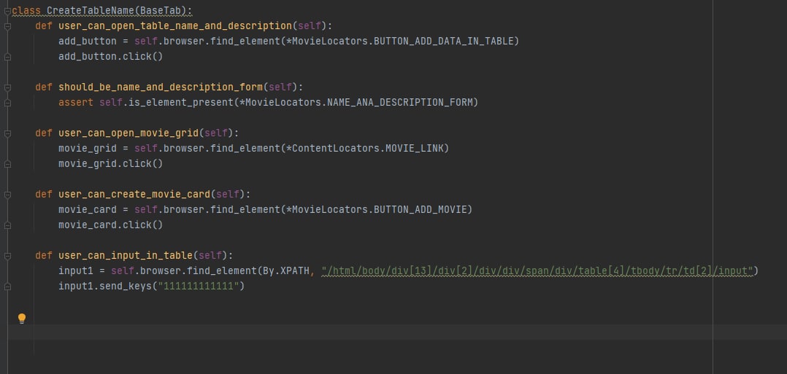This screenshot has width=787, height=374.
Task: Click the class keyword on first line
Action: [x=26, y=10]
